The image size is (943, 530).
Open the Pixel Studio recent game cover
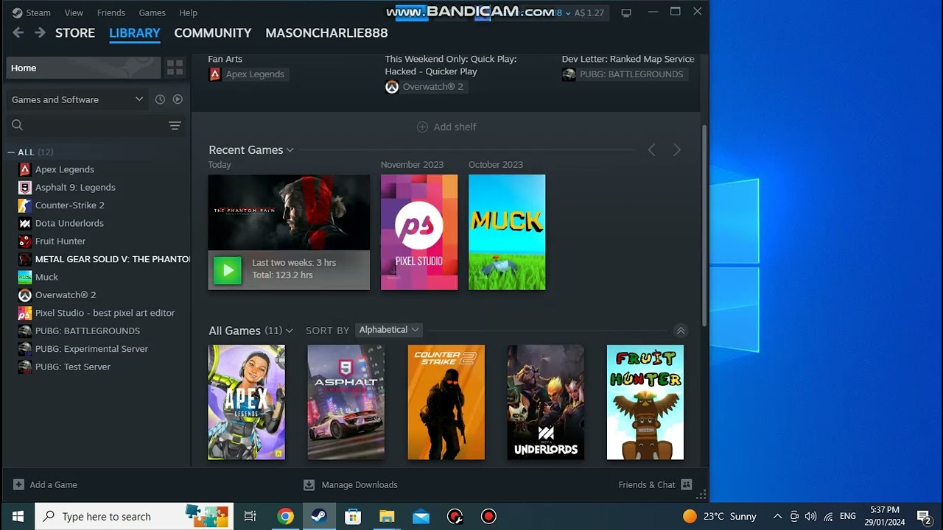[x=419, y=232]
